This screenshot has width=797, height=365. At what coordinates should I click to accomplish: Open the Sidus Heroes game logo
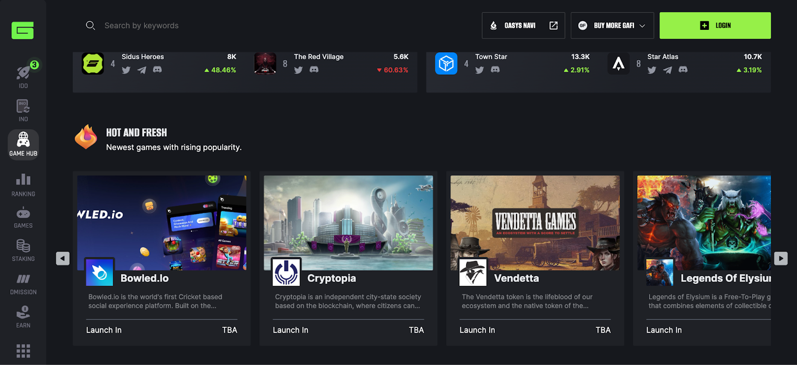93,64
